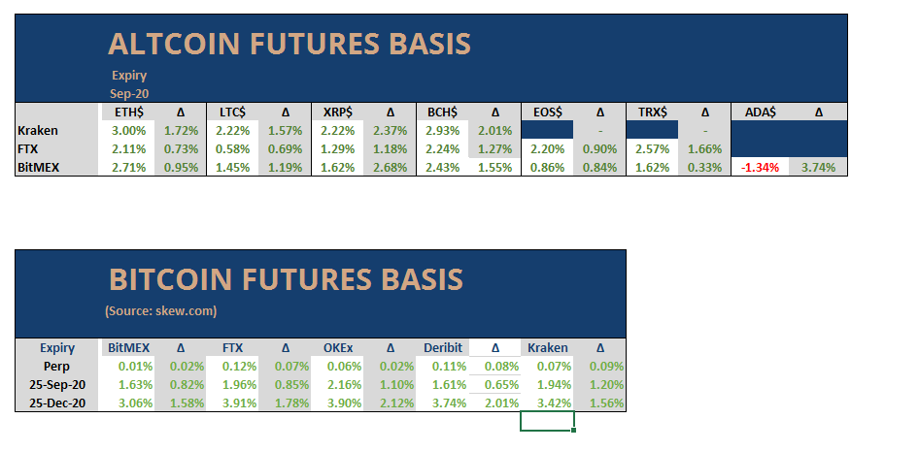Select the OKEx column header
The image size is (919, 451).
(x=337, y=347)
